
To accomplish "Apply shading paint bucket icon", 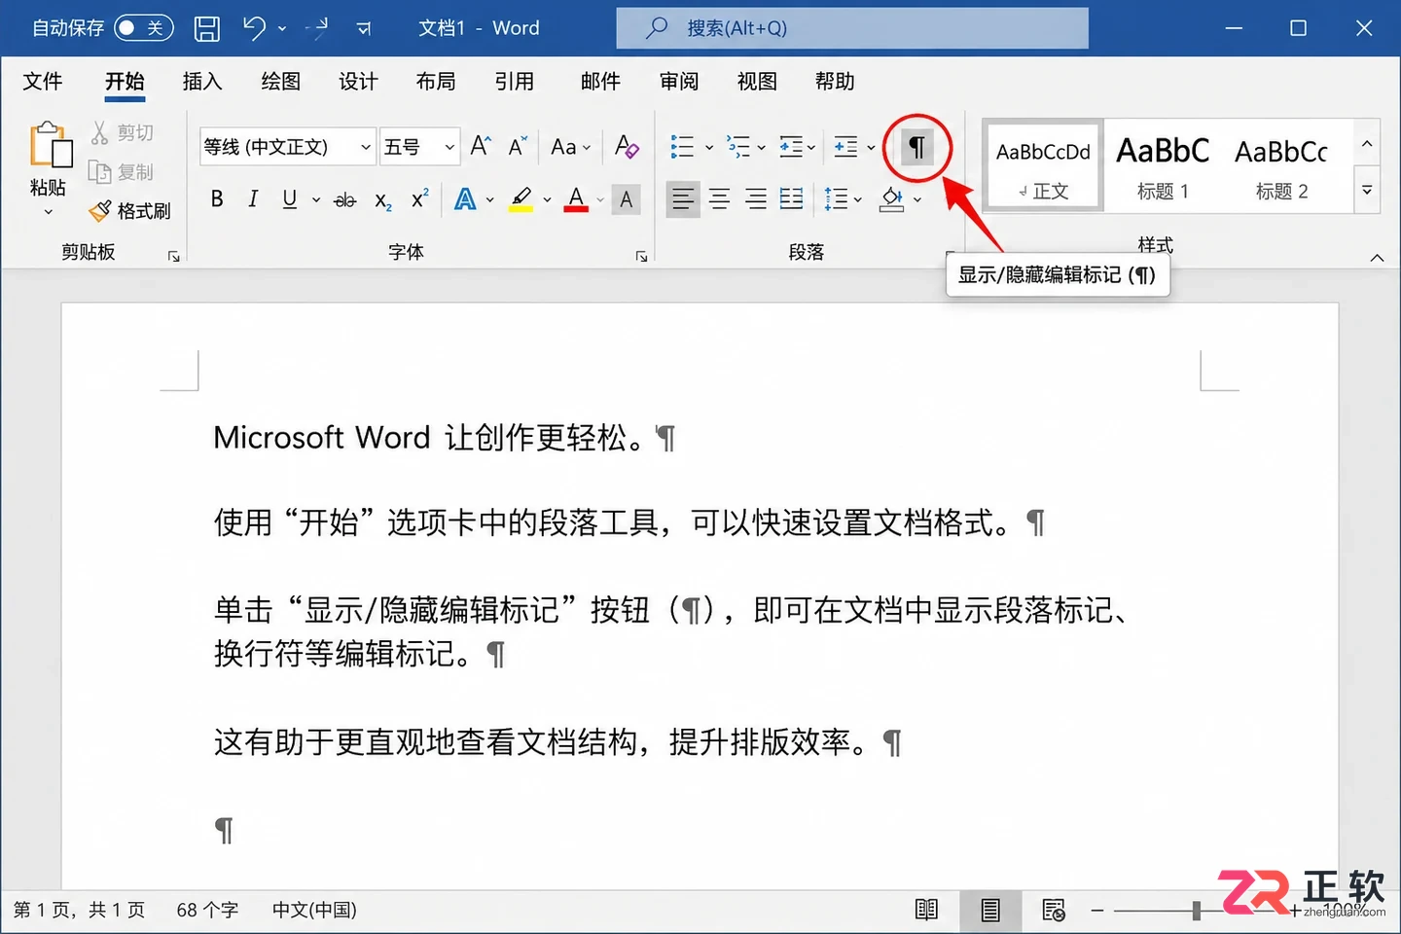I will [x=891, y=199].
